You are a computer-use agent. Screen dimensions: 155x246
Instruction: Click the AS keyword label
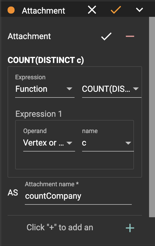click(x=13, y=193)
